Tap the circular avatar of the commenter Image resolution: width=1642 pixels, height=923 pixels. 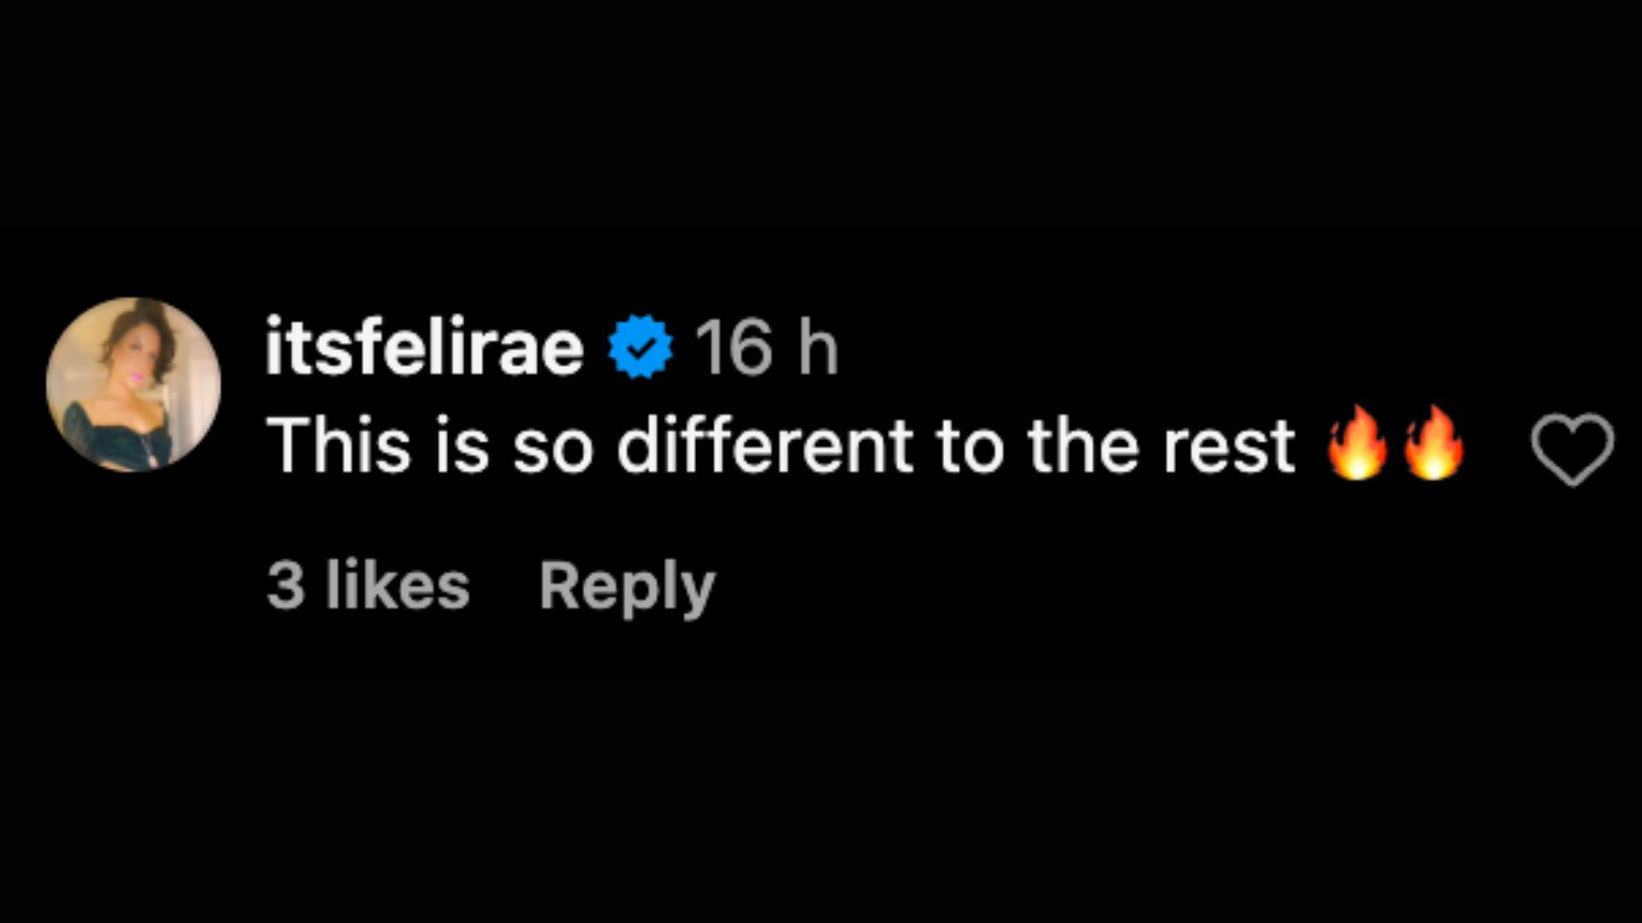coord(133,385)
